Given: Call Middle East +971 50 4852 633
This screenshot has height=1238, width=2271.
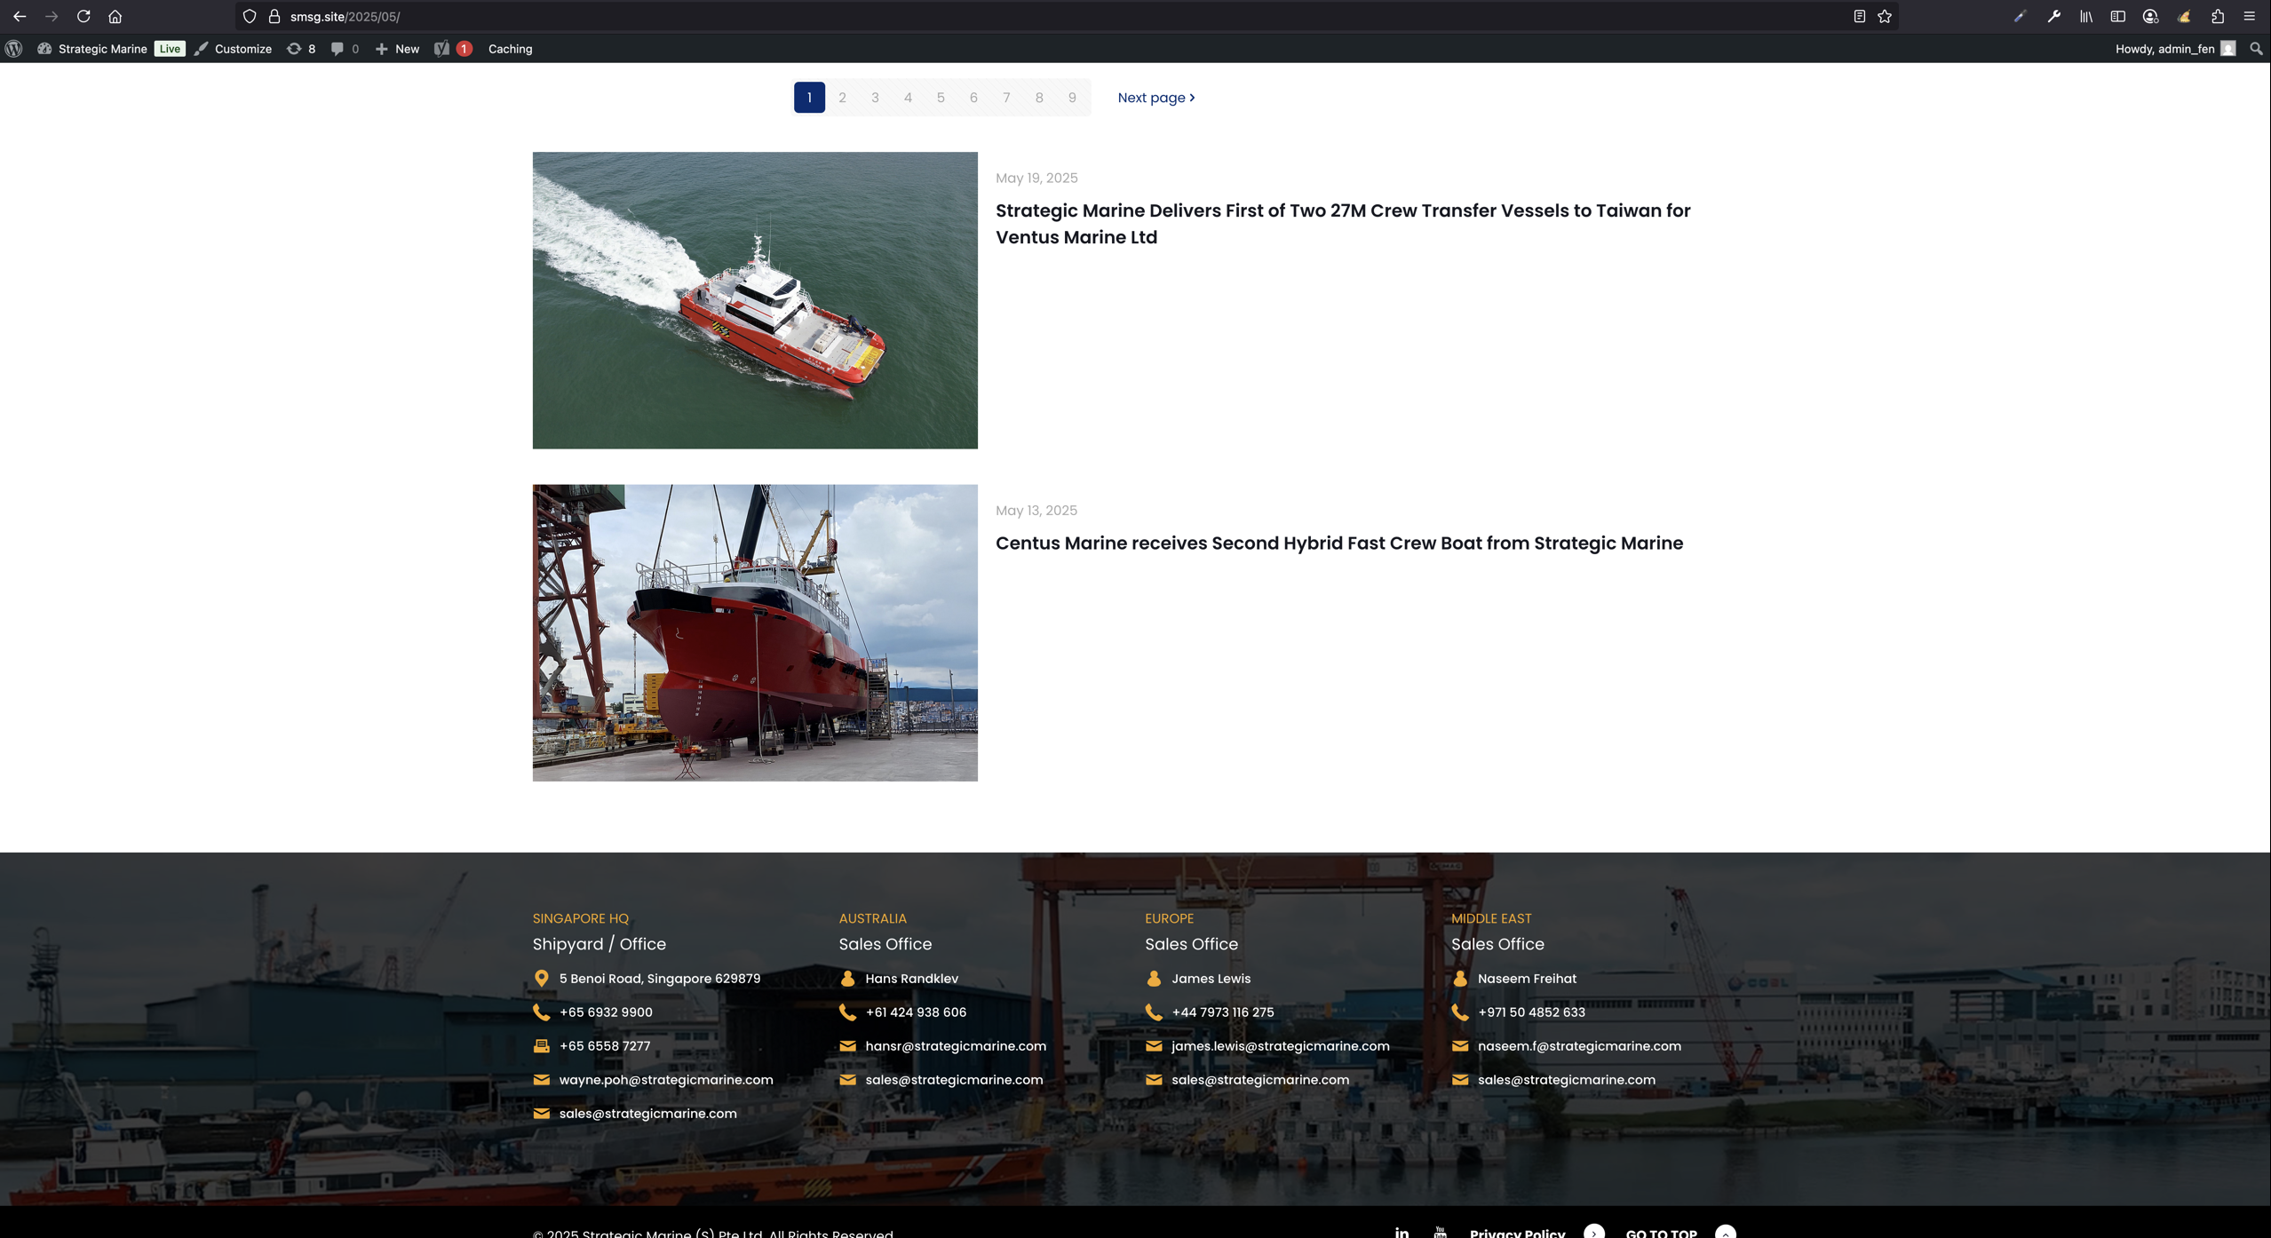Looking at the screenshot, I should click(x=1531, y=1012).
